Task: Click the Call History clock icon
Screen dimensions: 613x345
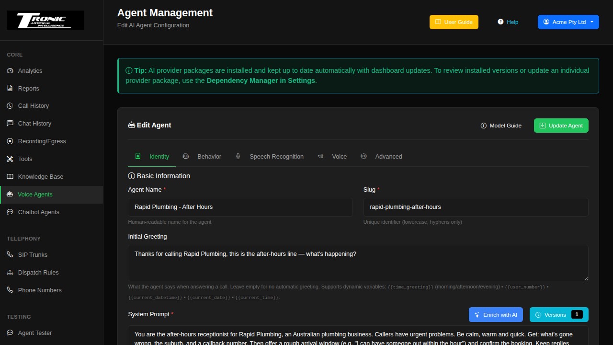Action: pyautogui.click(x=10, y=106)
